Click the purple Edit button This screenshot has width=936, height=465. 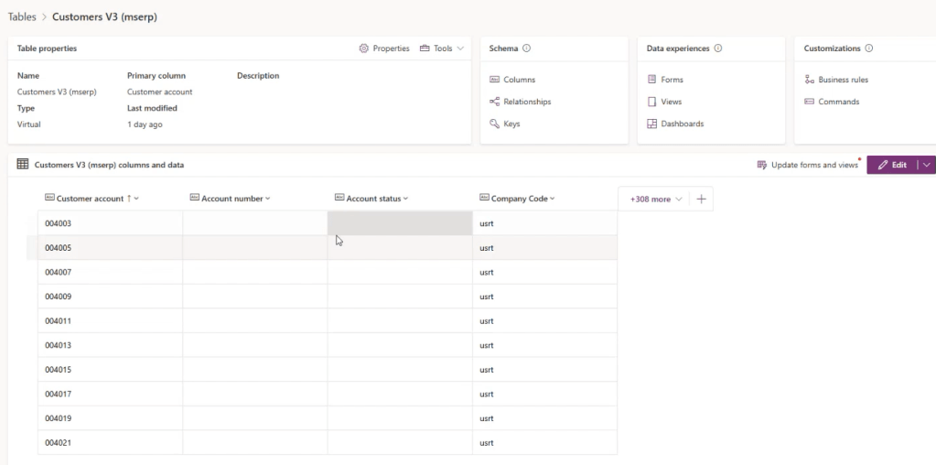(x=892, y=165)
